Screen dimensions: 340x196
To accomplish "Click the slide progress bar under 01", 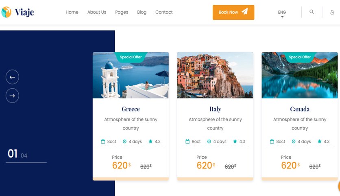I will pos(26,162).
